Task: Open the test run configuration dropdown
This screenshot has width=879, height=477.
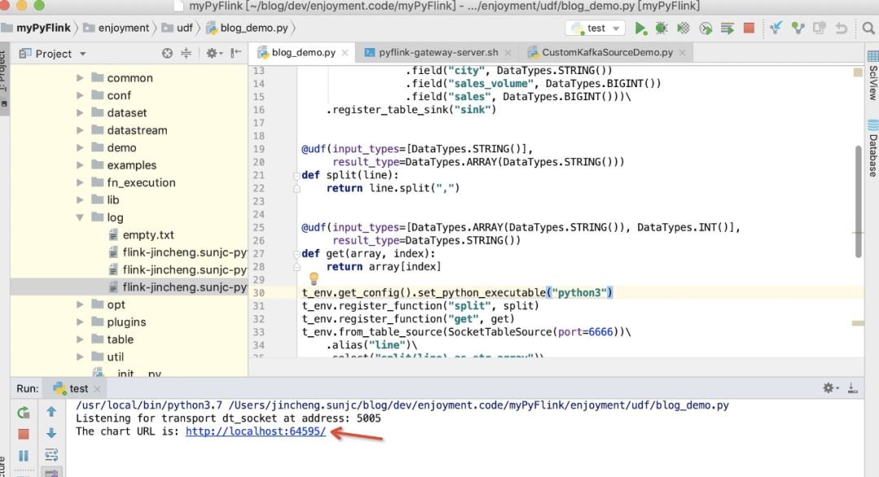Action: point(597,28)
